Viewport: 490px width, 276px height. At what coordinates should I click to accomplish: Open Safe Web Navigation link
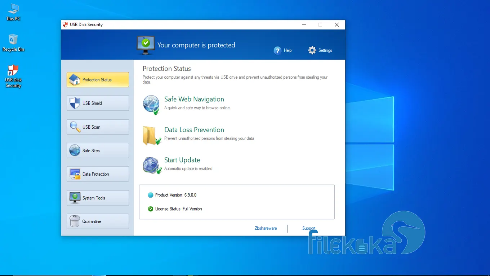(x=194, y=99)
